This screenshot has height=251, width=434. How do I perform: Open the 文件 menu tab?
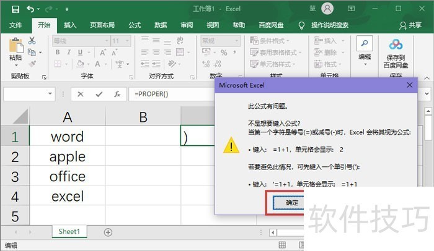coord(15,25)
